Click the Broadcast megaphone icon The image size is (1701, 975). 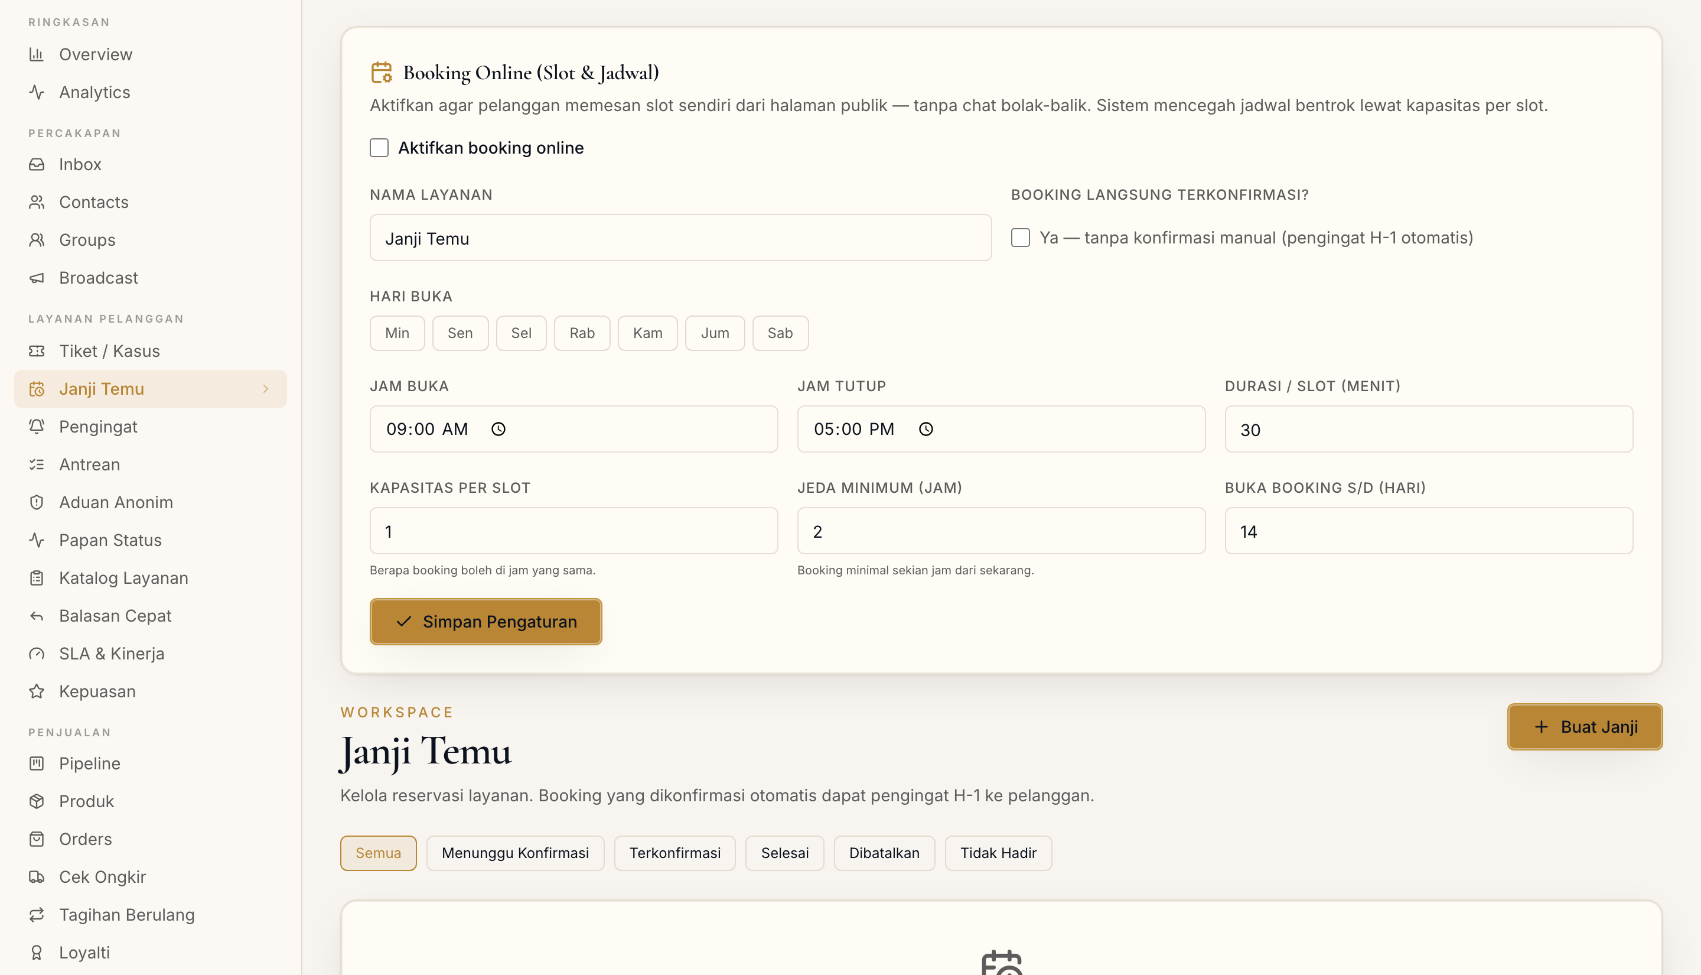[x=37, y=278]
